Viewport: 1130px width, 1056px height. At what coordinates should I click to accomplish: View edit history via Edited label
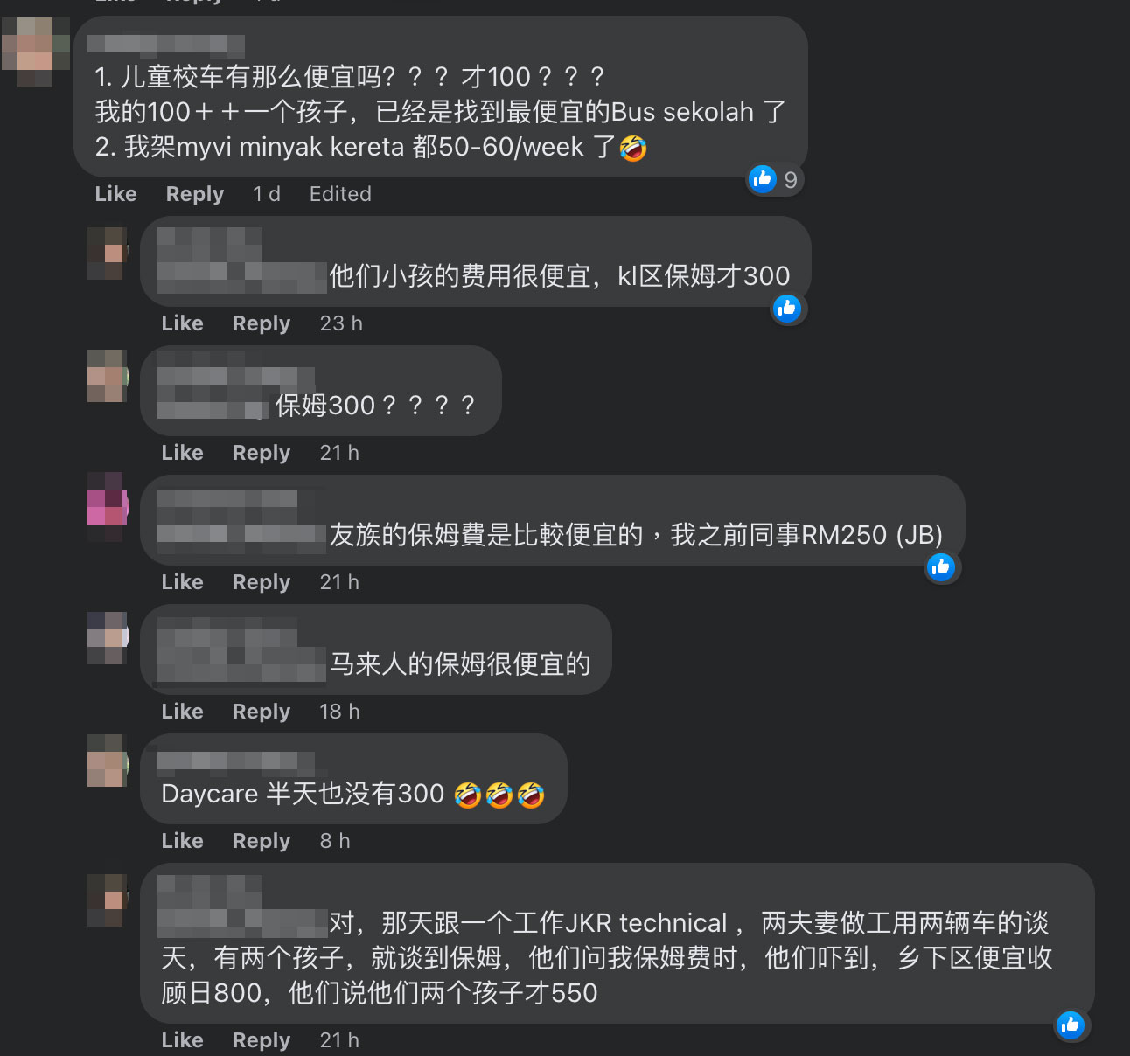340,194
